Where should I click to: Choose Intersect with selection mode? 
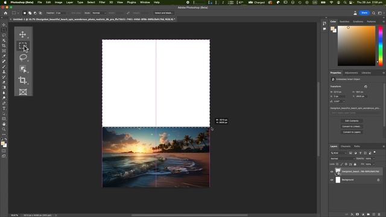[40, 13]
